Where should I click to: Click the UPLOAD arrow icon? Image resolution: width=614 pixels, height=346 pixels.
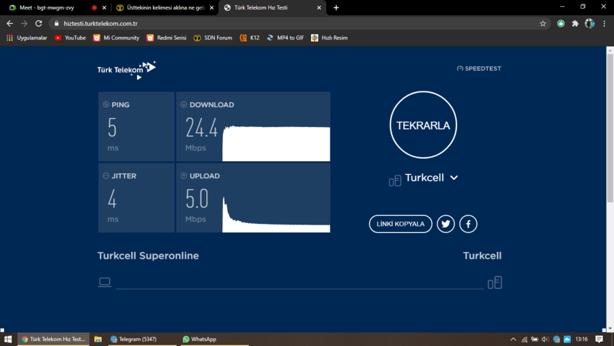point(184,176)
